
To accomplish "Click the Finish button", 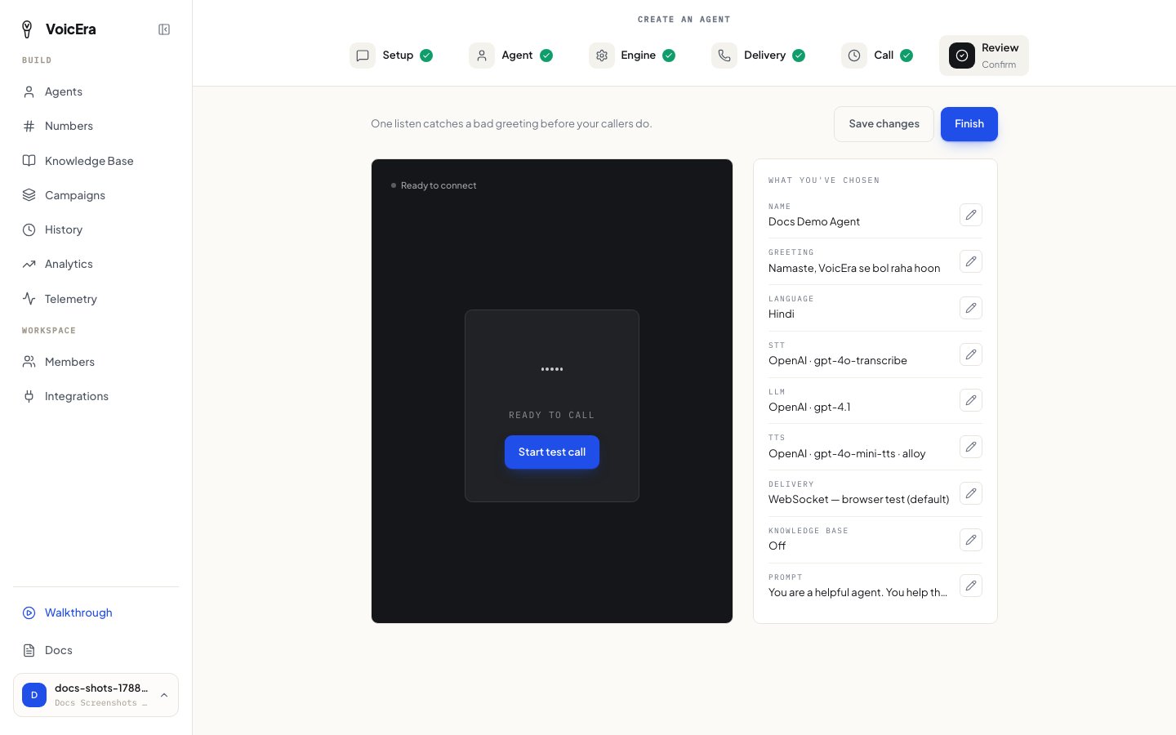I will (x=969, y=124).
